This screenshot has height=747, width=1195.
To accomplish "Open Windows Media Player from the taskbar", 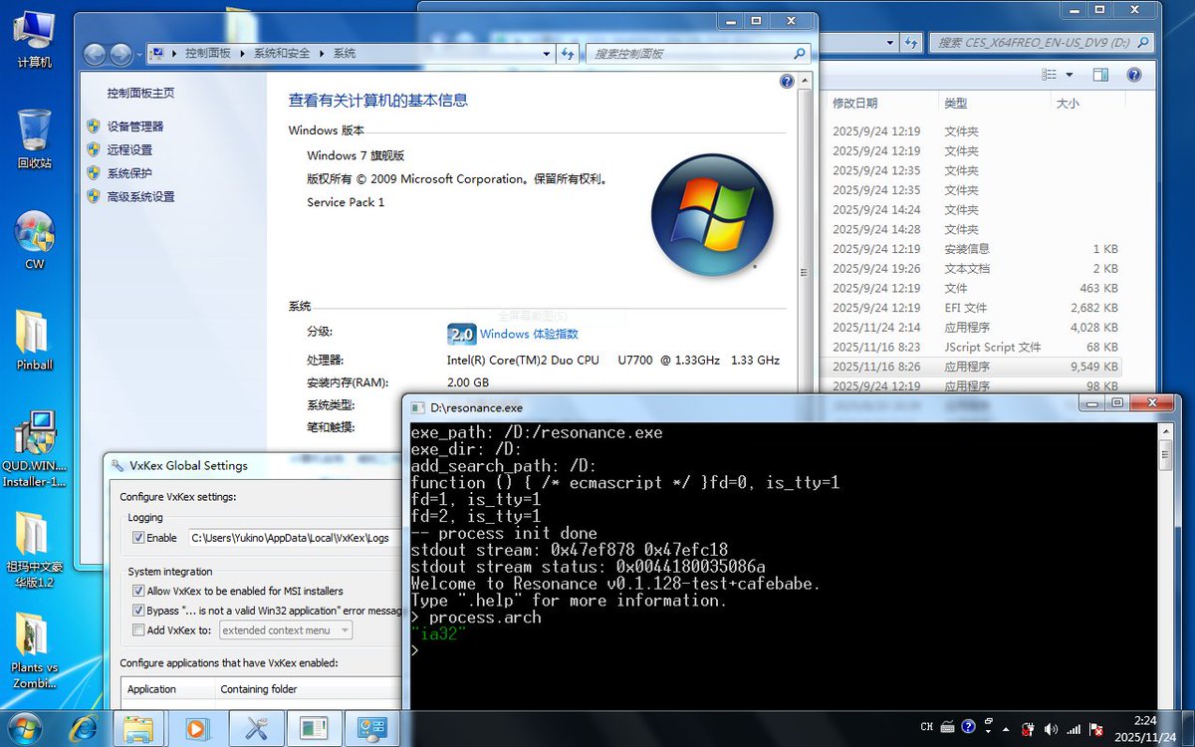I will pyautogui.click(x=196, y=728).
